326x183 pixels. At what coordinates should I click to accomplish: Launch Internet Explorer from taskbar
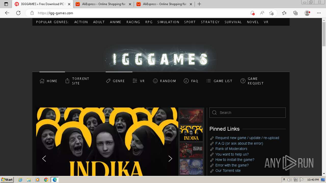point(20,180)
